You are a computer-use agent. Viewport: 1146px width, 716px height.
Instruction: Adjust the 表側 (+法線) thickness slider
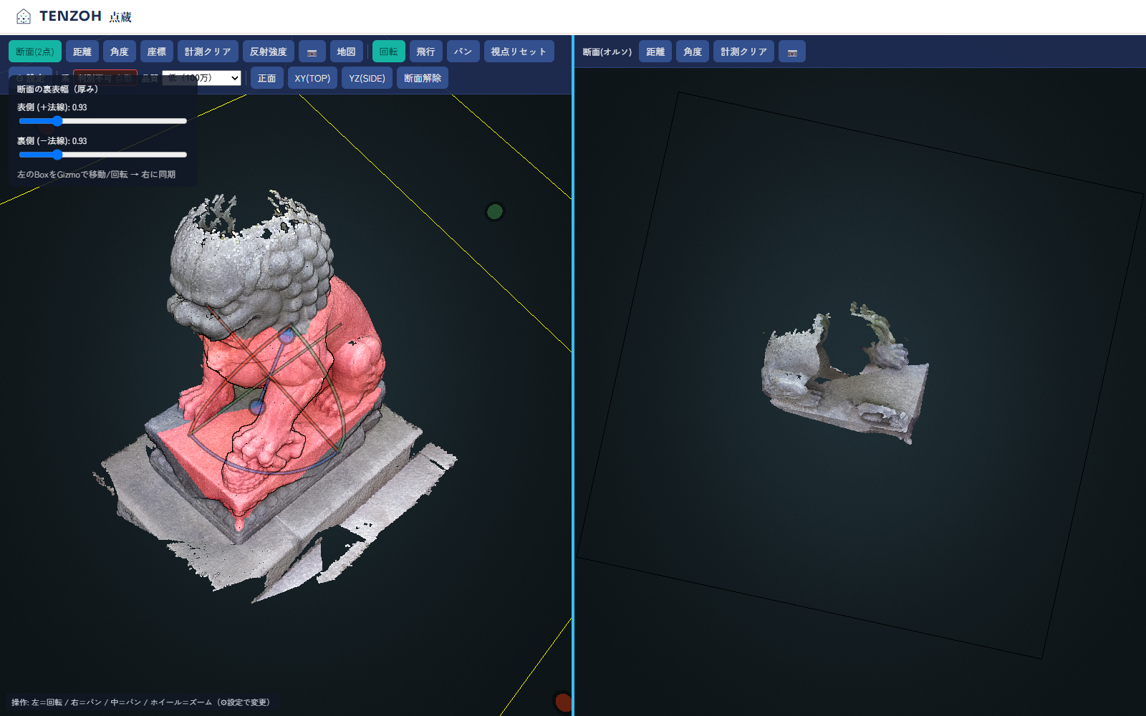pyautogui.click(x=102, y=121)
